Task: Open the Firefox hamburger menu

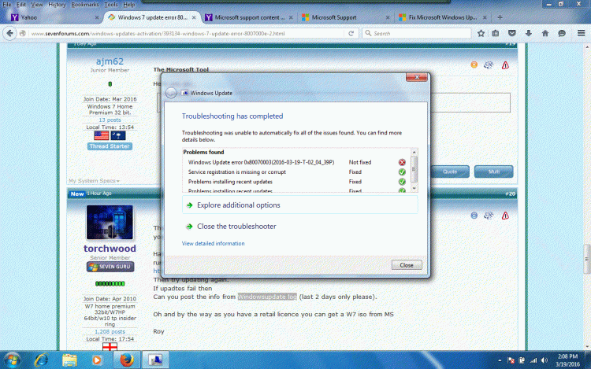Action: 582,33
